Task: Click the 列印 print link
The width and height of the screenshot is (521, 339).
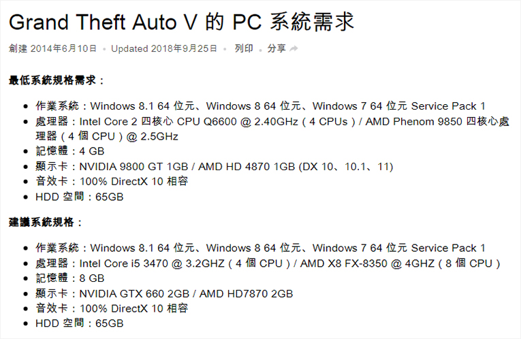Action: click(244, 49)
